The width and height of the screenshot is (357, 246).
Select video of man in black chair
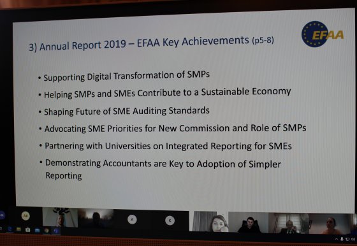pos(249,222)
